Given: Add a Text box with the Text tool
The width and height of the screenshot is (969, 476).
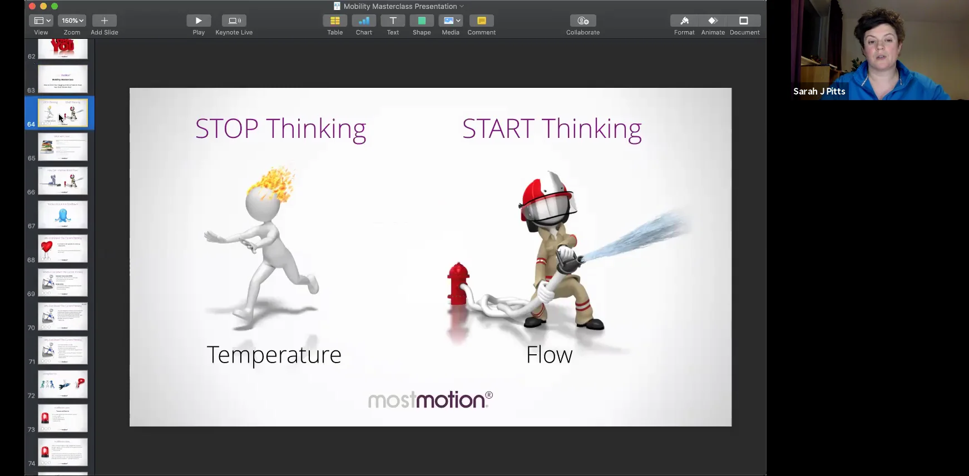Looking at the screenshot, I should click(393, 21).
